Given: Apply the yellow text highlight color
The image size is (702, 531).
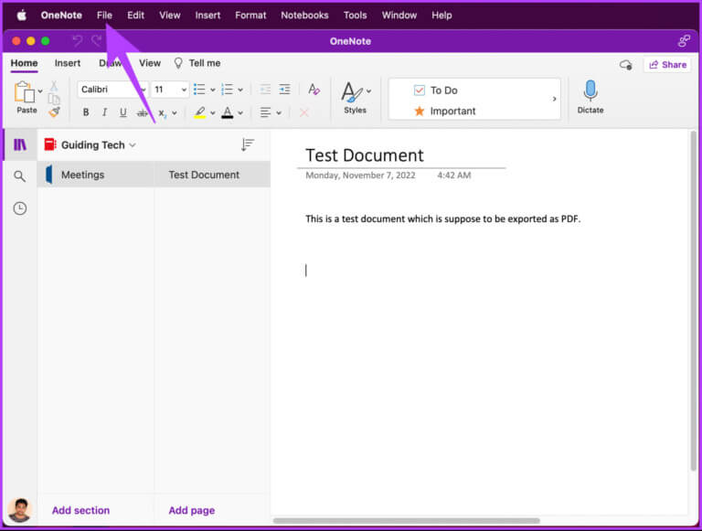Looking at the screenshot, I should coord(199,112).
